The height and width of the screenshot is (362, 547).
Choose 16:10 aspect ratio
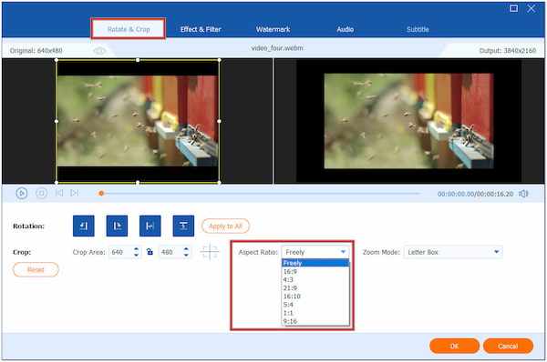pyautogui.click(x=315, y=297)
